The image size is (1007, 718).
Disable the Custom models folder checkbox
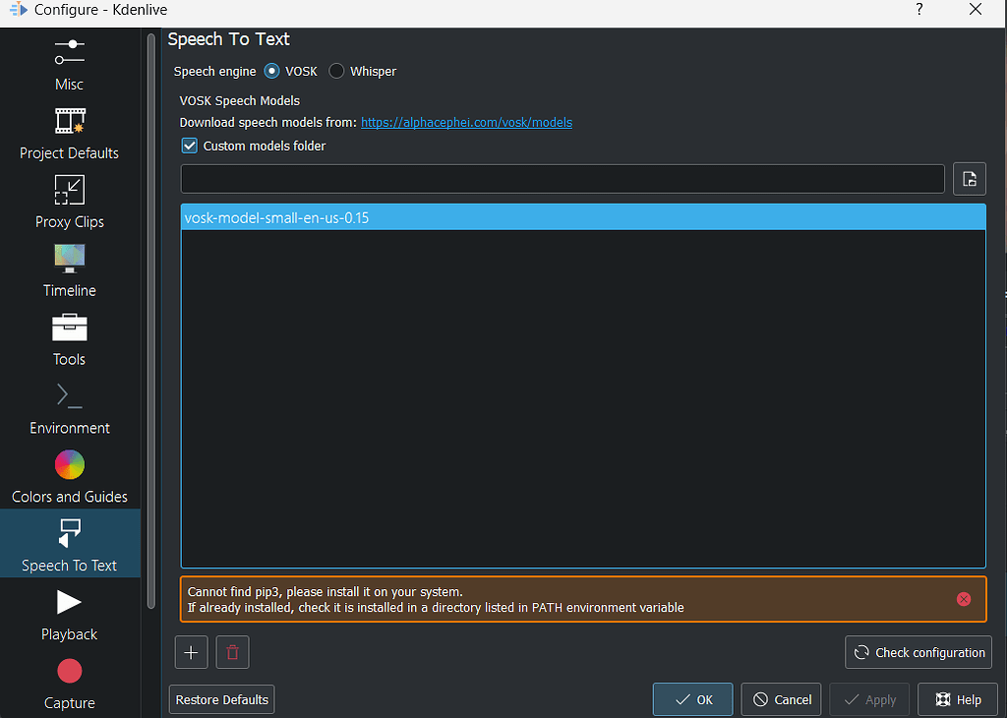click(x=189, y=145)
